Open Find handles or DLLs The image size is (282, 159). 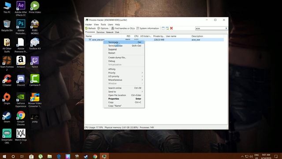[x=123, y=28]
